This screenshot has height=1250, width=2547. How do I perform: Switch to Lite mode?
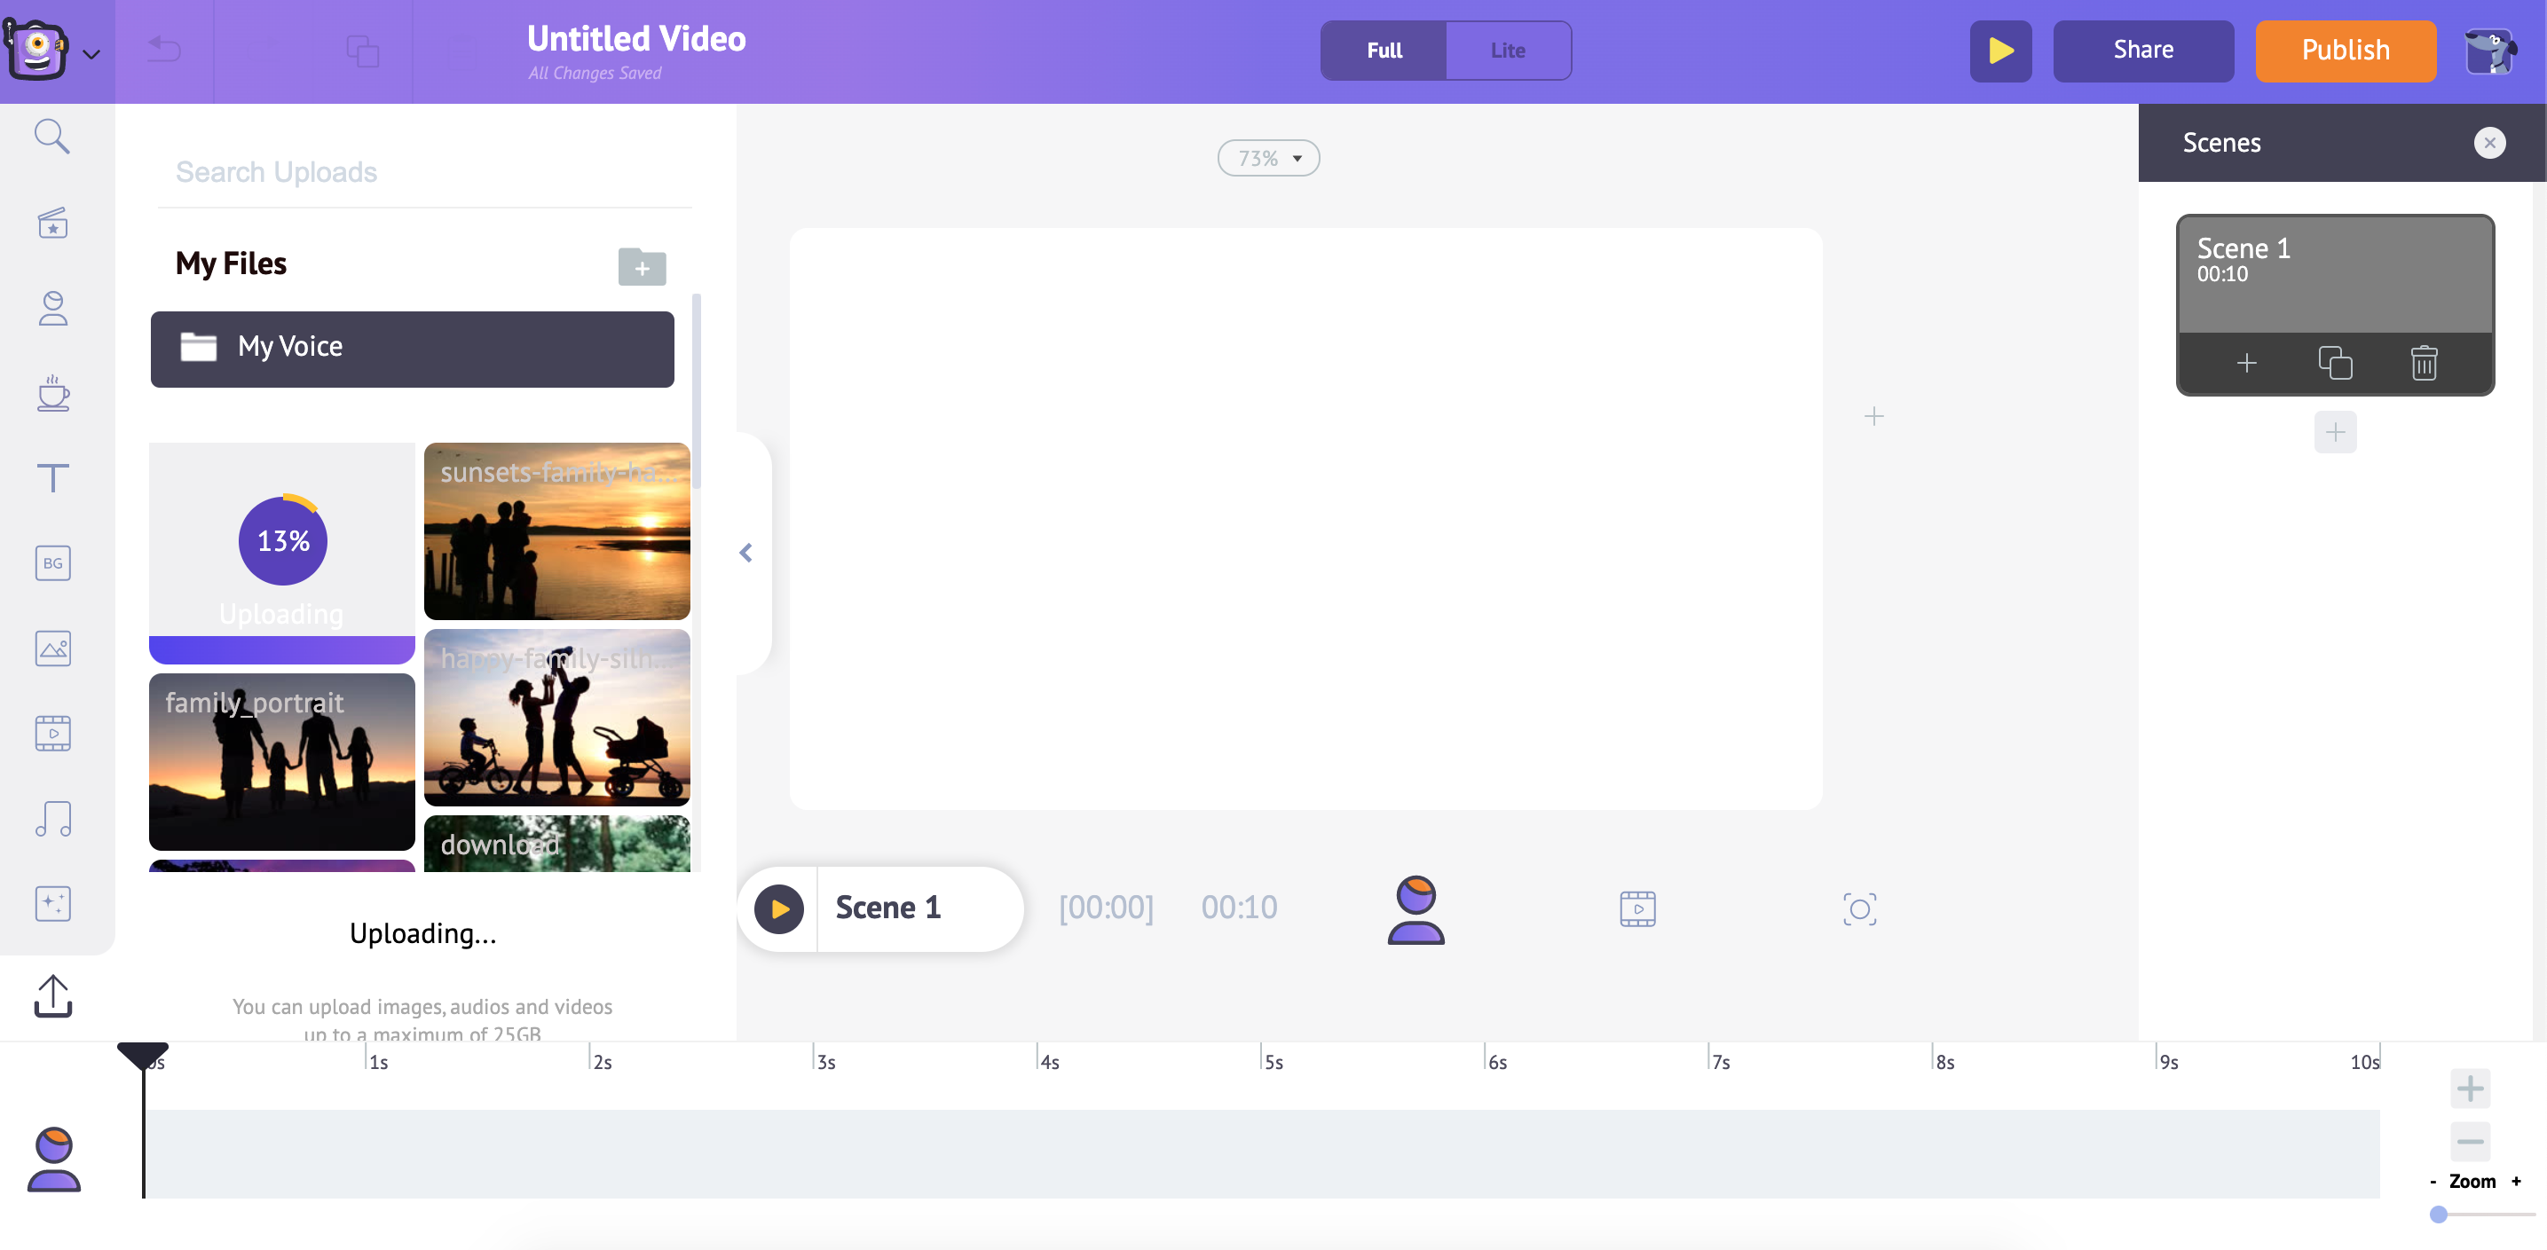pos(1507,51)
